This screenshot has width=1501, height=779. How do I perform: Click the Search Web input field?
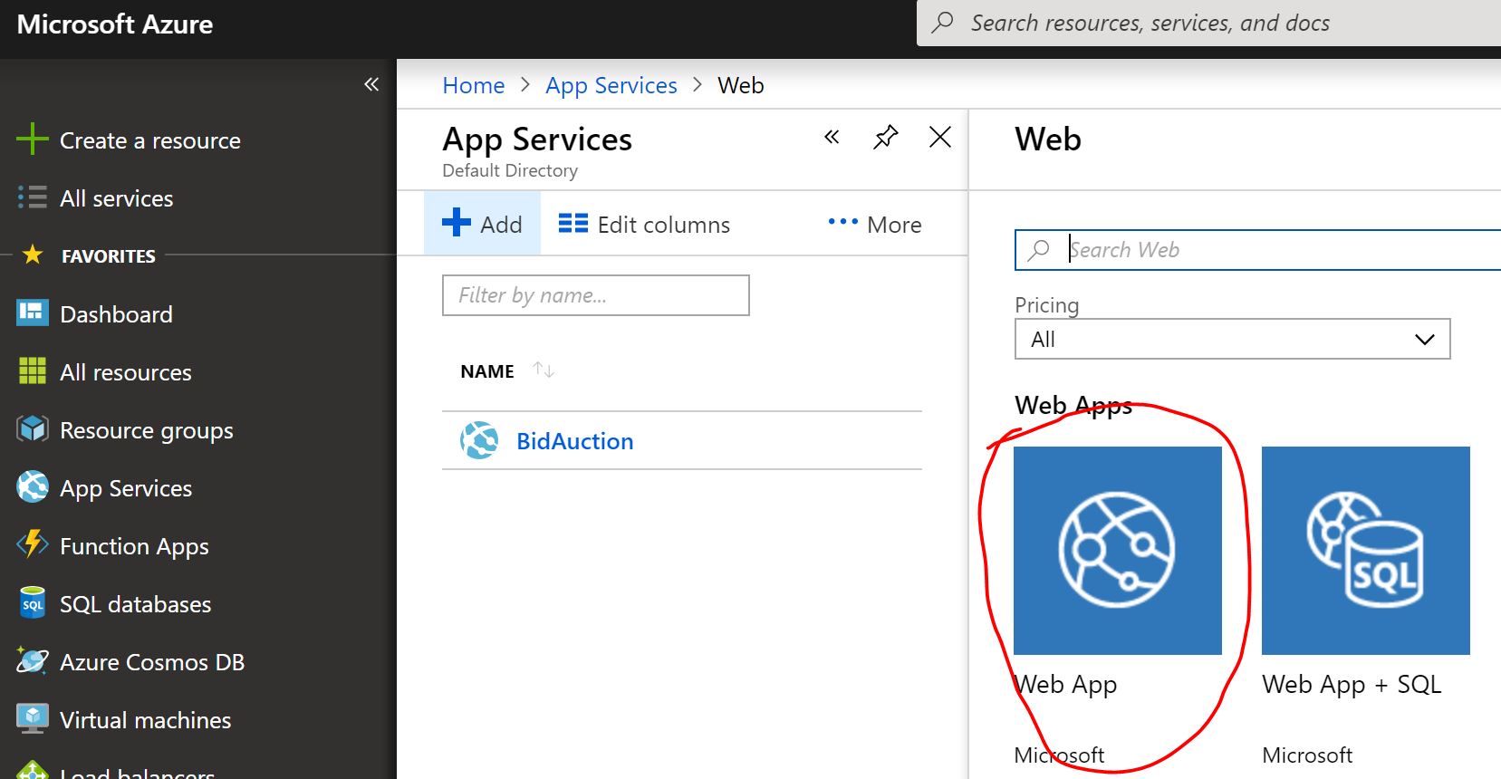point(1257,250)
